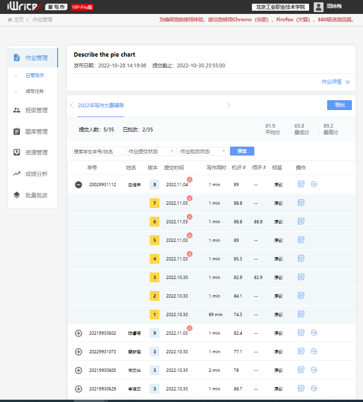The height and width of the screenshot is (402, 363).
Task: Open the 作业批改状态 dropdown
Action: 203,151
